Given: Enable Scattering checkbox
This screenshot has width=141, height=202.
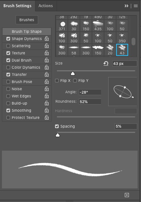Looking at the screenshot, I should (x=8, y=46).
